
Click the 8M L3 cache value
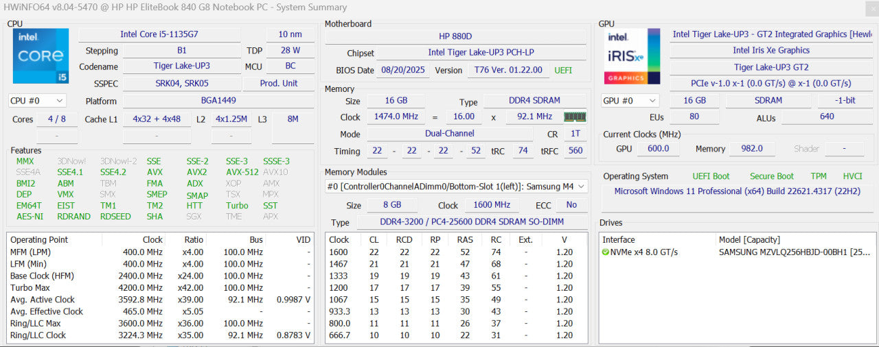point(293,119)
